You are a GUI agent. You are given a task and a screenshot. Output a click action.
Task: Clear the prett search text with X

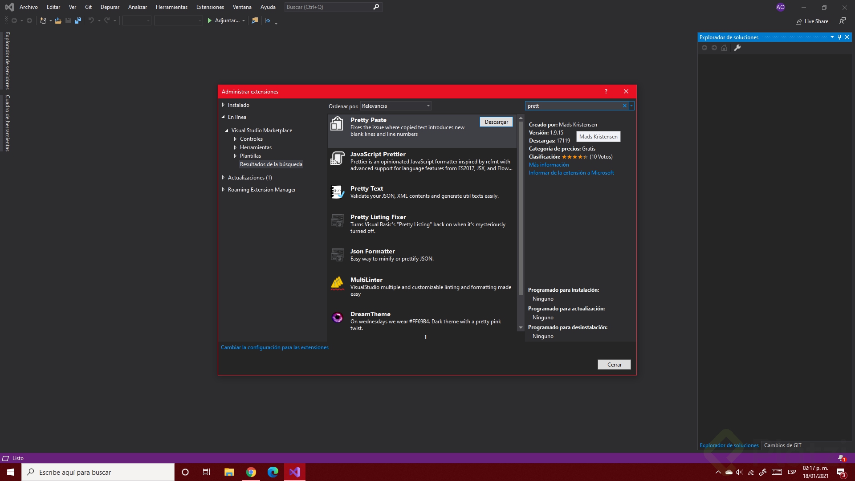tap(625, 106)
